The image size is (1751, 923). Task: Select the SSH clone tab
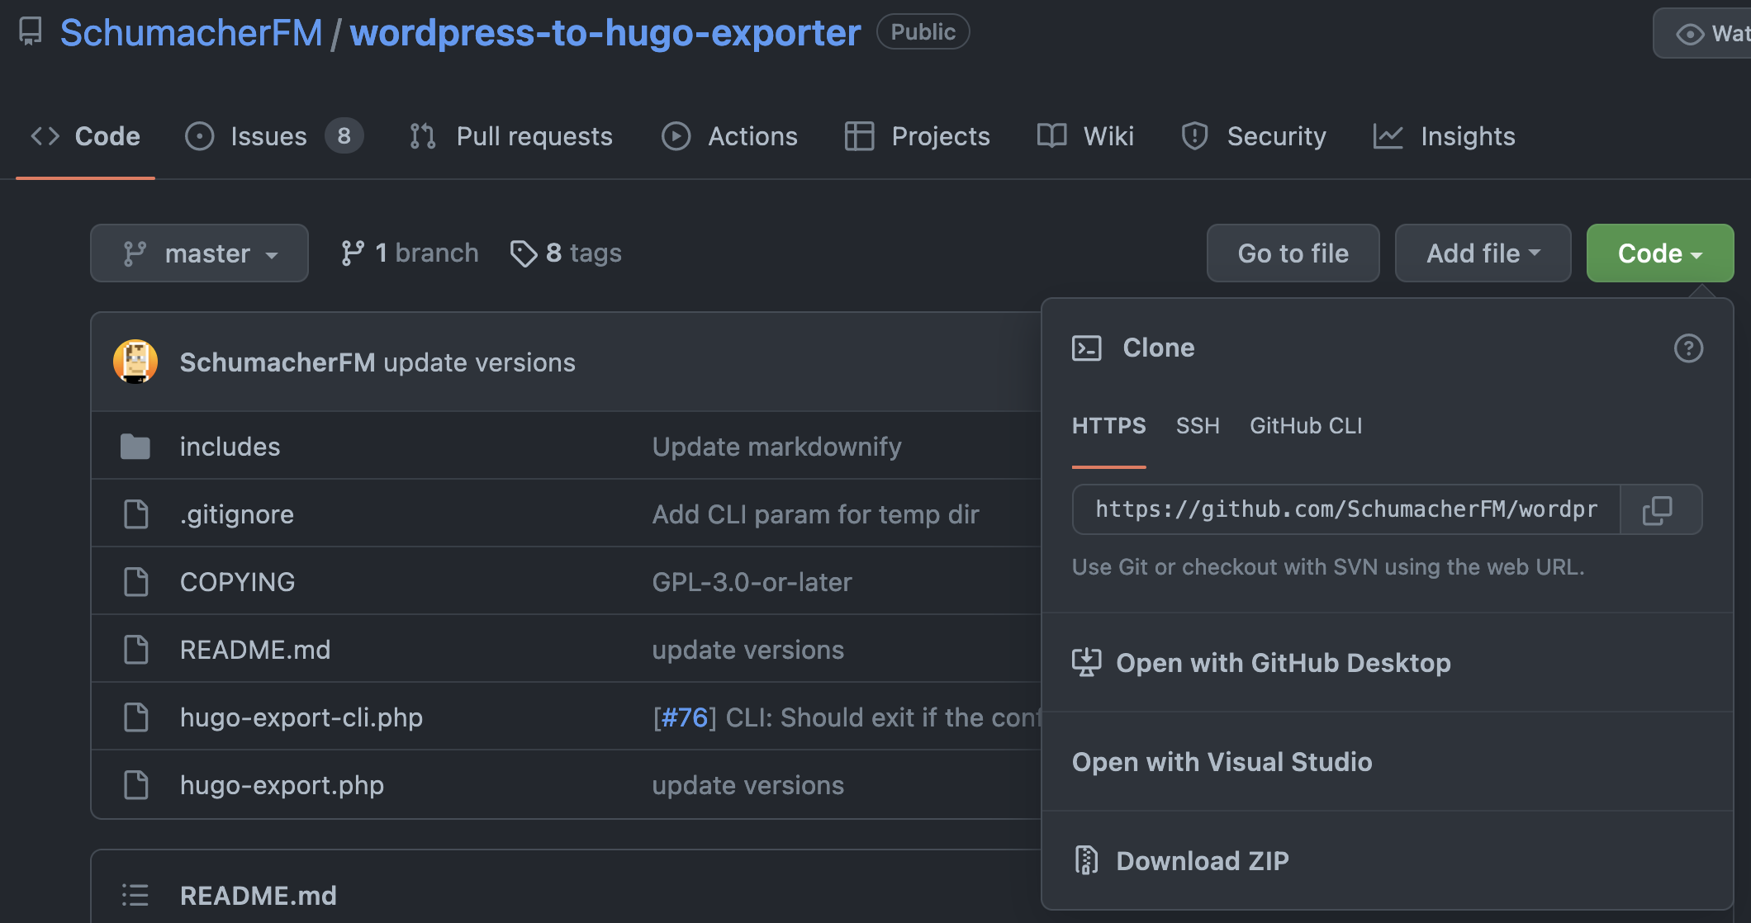coord(1198,426)
